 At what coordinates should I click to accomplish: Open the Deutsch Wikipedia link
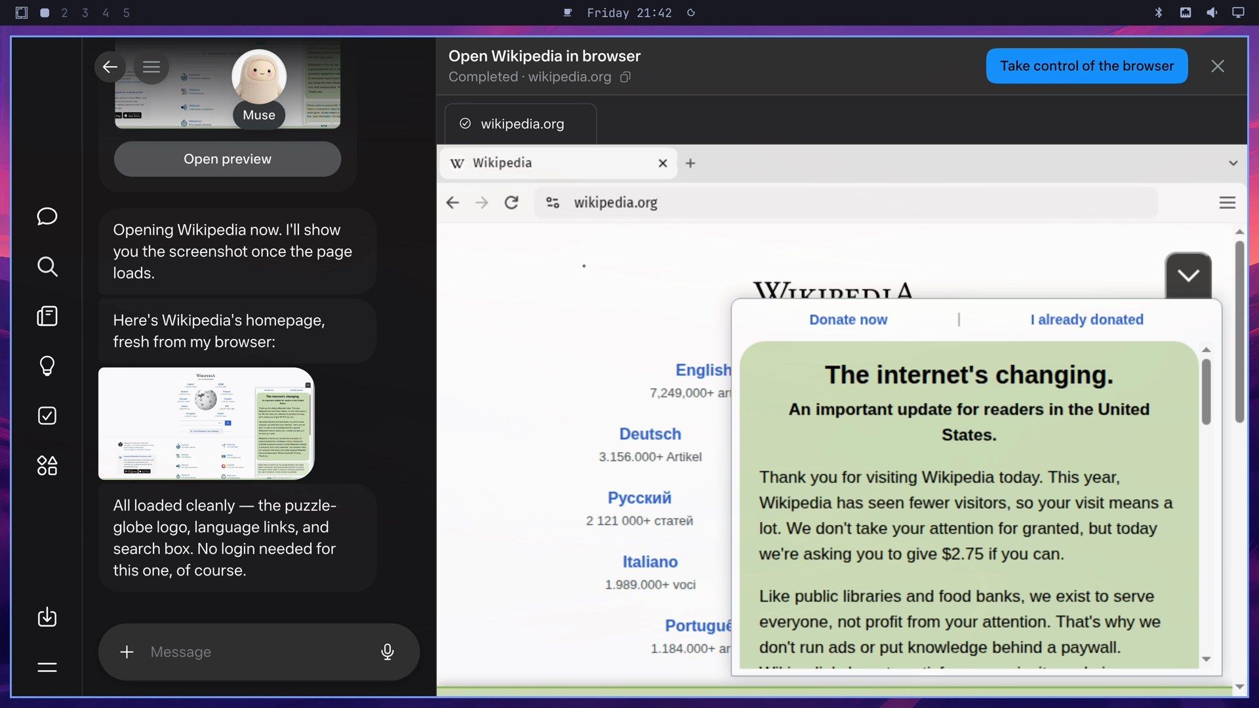(x=650, y=434)
